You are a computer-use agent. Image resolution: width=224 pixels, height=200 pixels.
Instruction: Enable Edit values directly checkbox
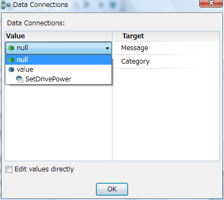tap(9, 169)
